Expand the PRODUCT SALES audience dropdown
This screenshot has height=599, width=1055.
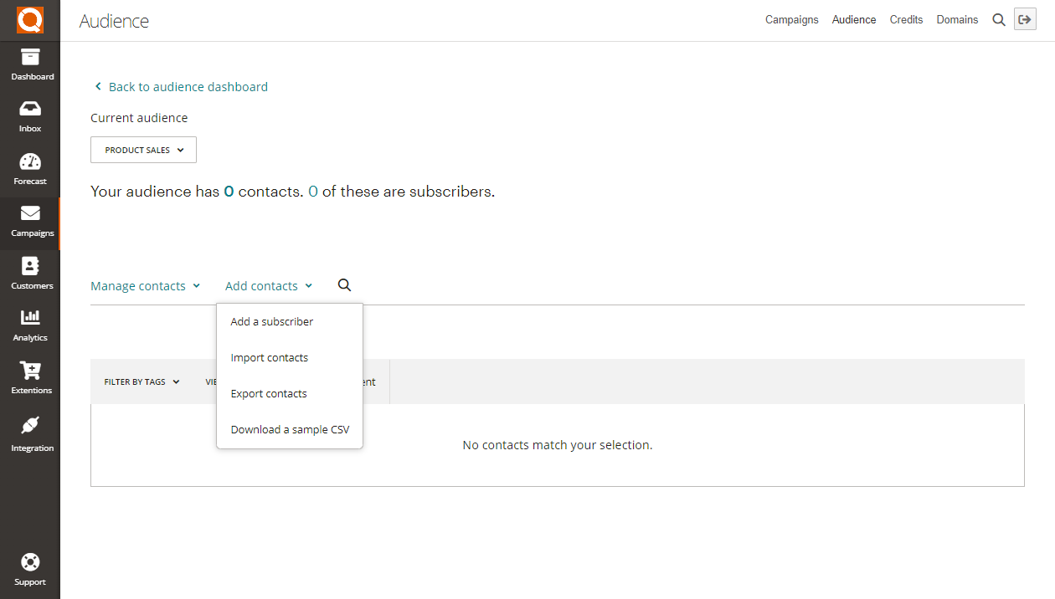[x=143, y=151]
